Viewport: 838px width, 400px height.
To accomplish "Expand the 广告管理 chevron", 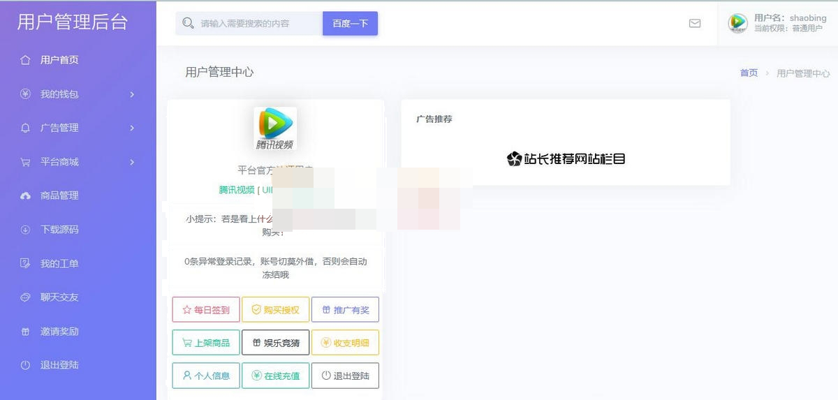I will tap(132, 128).
